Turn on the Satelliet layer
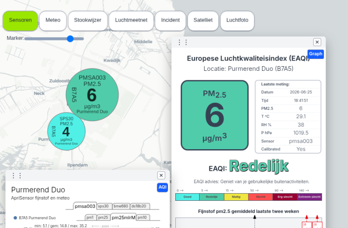The image size is (348, 228). 203,21
